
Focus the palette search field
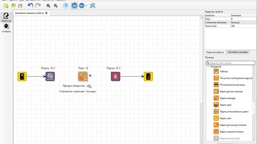click(x=230, y=63)
